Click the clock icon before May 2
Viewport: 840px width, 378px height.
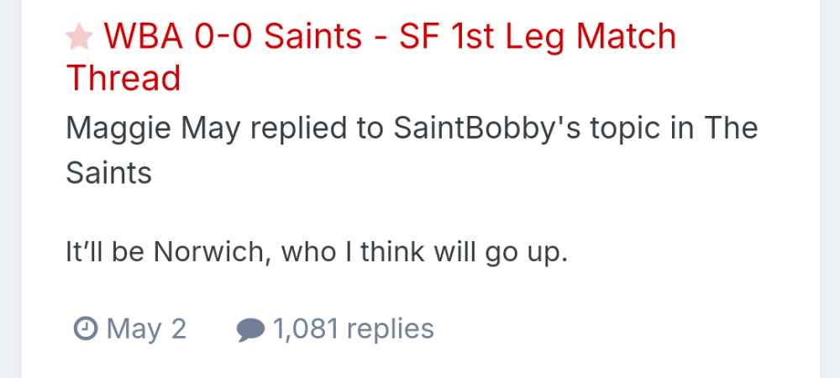[x=86, y=328]
